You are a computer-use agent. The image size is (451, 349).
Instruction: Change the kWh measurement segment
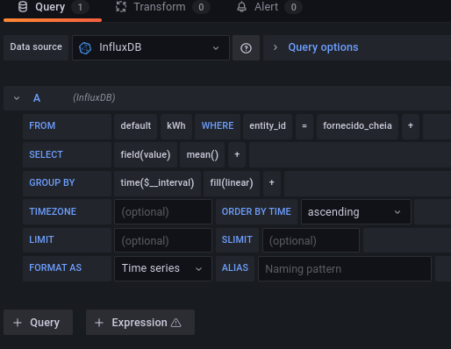click(x=176, y=126)
